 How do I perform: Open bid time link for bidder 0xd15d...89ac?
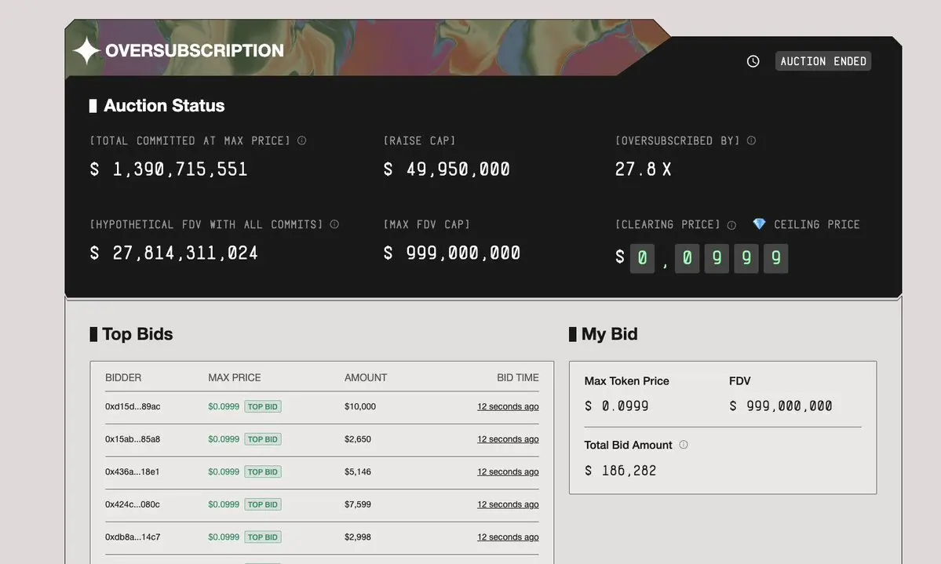point(508,406)
